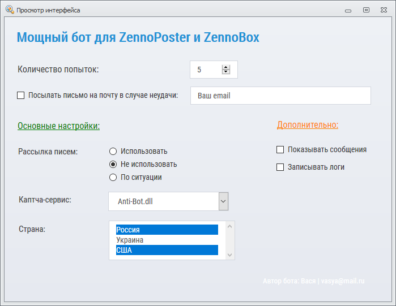
Task: Select 'Россия' in the country list
Action: click(x=167, y=230)
